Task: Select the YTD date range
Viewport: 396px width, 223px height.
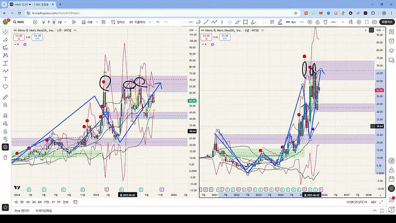Action: (46, 202)
